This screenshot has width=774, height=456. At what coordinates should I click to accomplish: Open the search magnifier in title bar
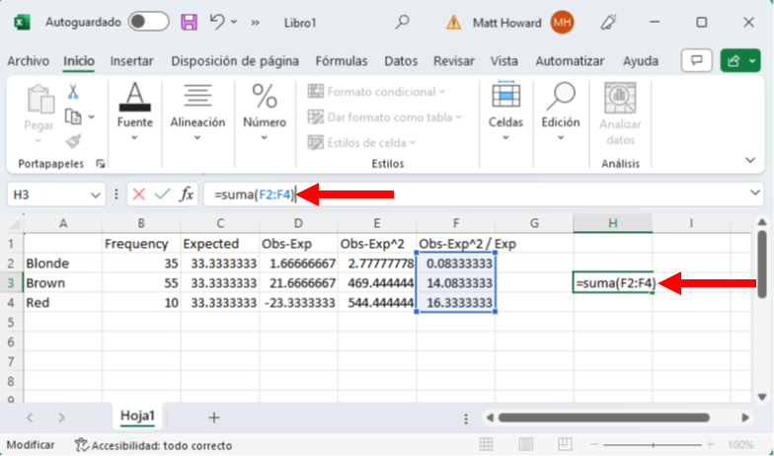[x=402, y=21]
